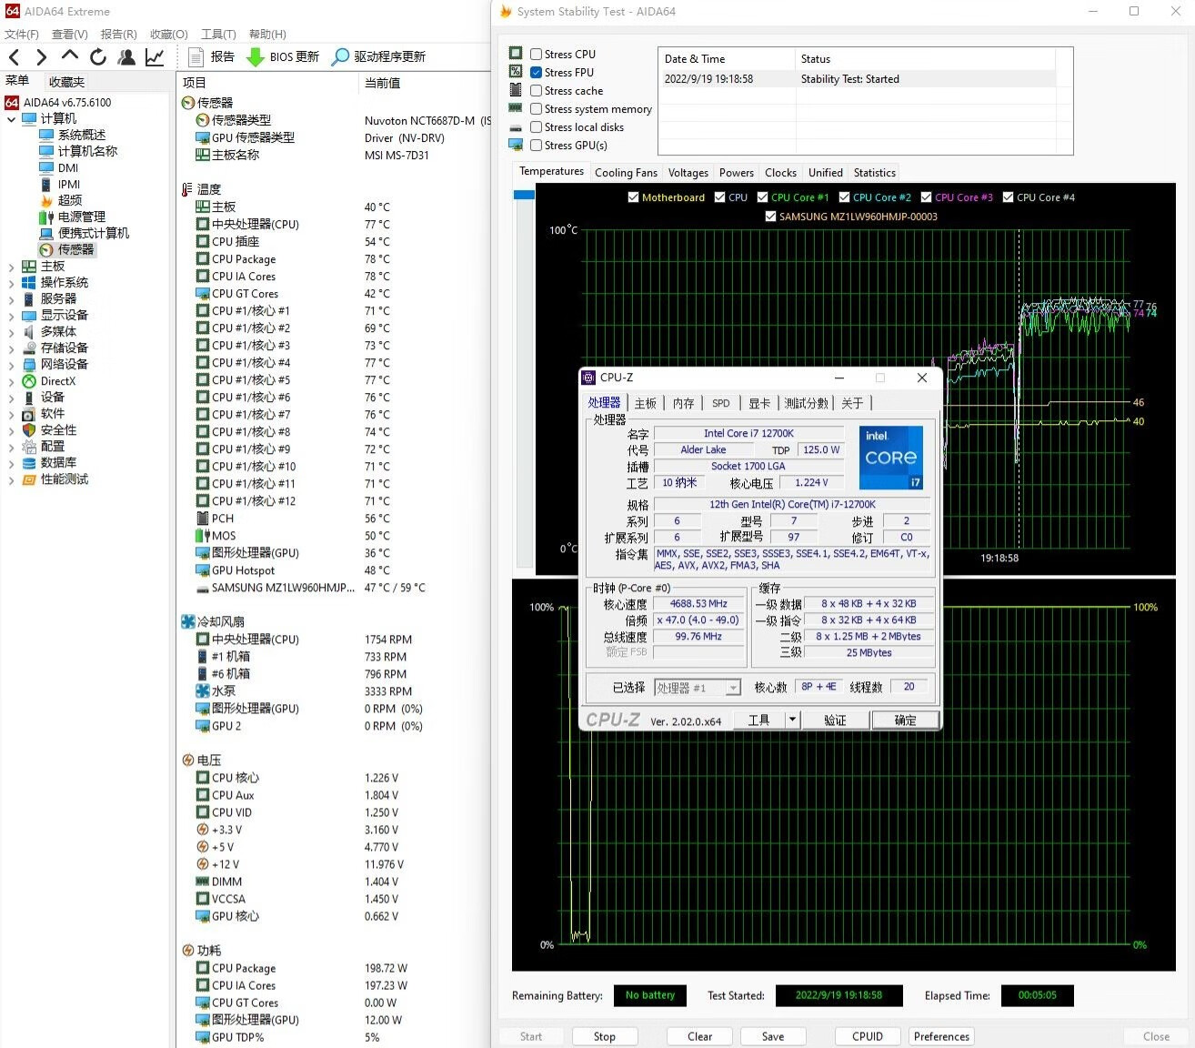The height and width of the screenshot is (1048, 1195).
Task: Open the 内存 tab in CPU-Z
Action: tap(683, 403)
